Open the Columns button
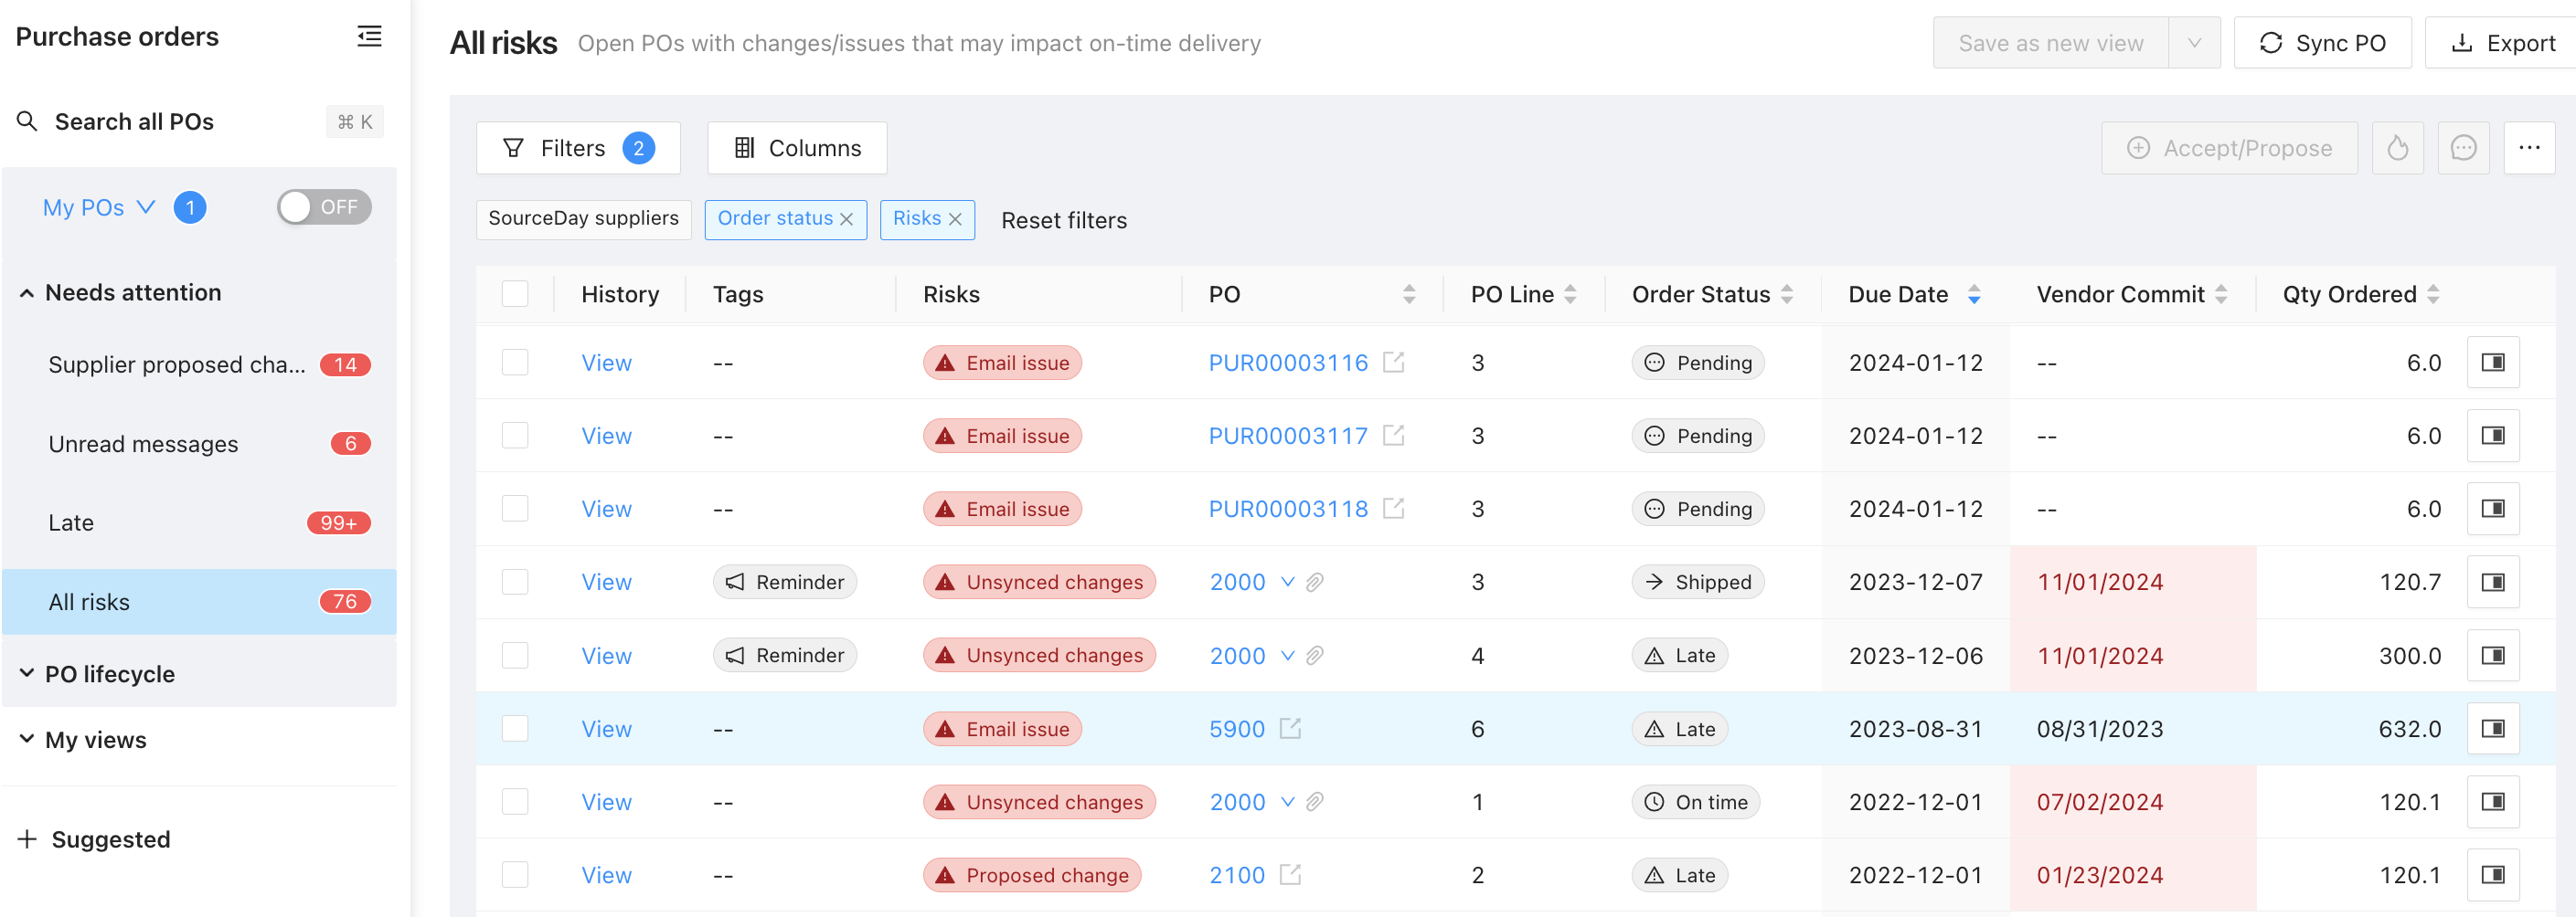This screenshot has width=2576, height=917. point(797,149)
